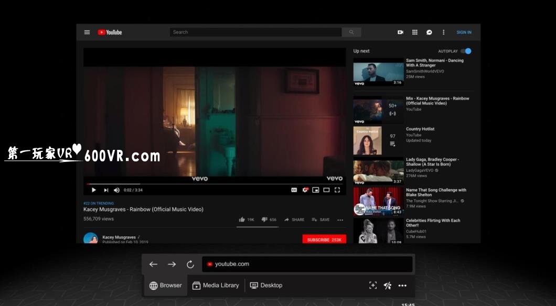The height and width of the screenshot is (306, 556).
Task: Click the YouTube apps grid icon
Action: tap(414, 32)
